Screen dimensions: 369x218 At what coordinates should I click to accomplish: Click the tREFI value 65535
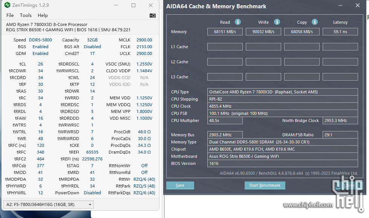92,152
